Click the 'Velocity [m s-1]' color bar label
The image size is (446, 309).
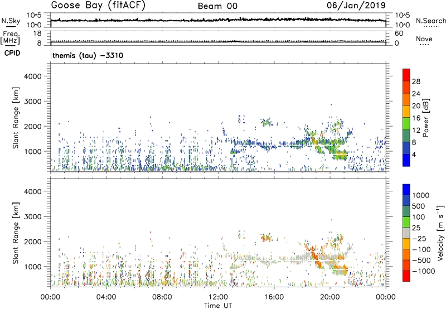point(440,233)
